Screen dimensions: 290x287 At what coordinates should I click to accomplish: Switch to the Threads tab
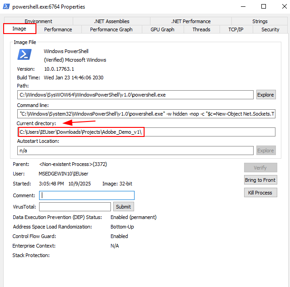201,29
